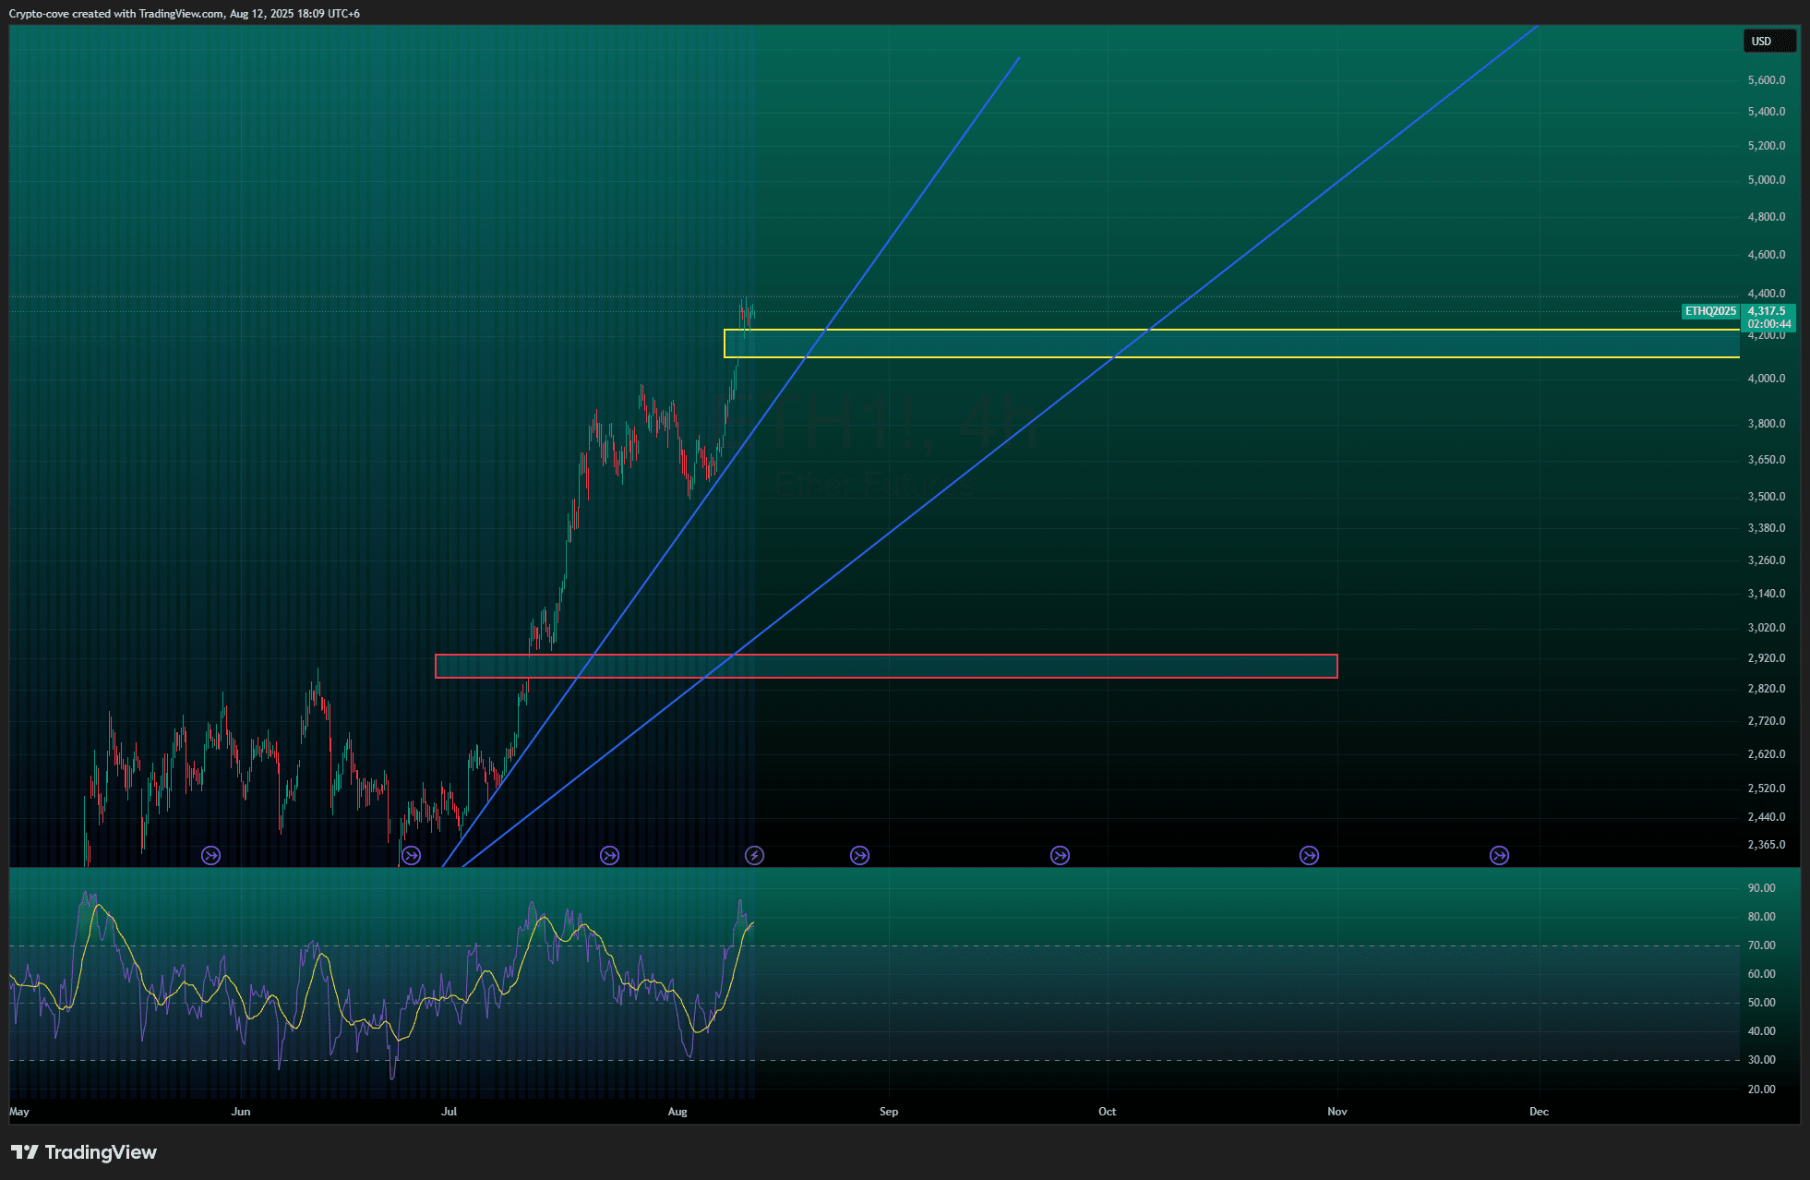Image resolution: width=1810 pixels, height=1180 pixels.
Task: Click the 4,317.5 current price label
Action: 1768,311
